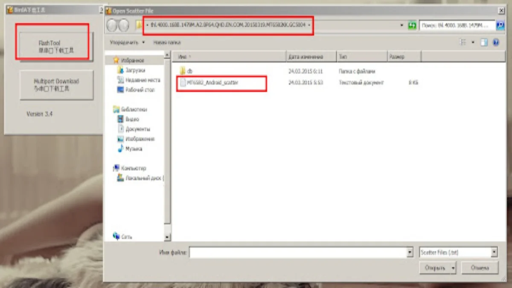Toggle the preview pane icon
Image resolution: width=512 pixels, height=288 pixels.
484,43
